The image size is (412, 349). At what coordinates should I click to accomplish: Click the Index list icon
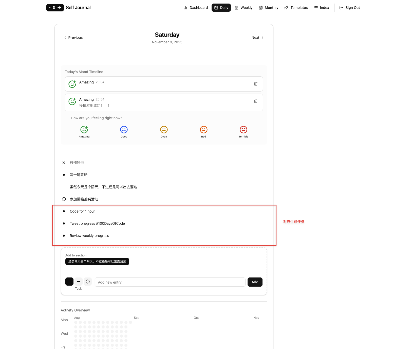point(316,8)
